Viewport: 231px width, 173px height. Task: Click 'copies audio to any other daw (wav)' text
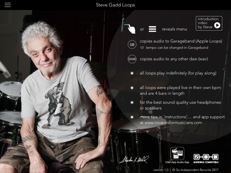click(x=174, y=59)
